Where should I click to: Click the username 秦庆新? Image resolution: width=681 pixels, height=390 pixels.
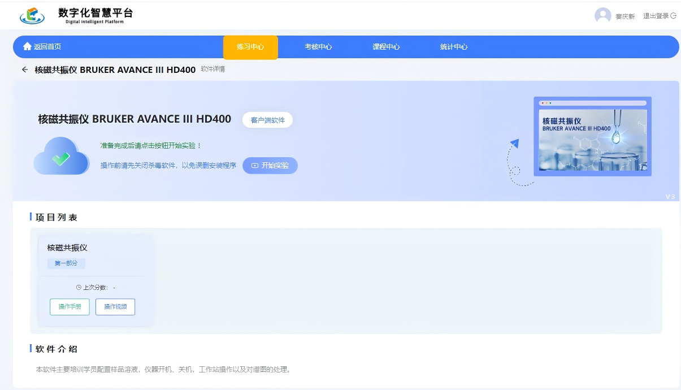pyautogui.click(x=625, y=16)
